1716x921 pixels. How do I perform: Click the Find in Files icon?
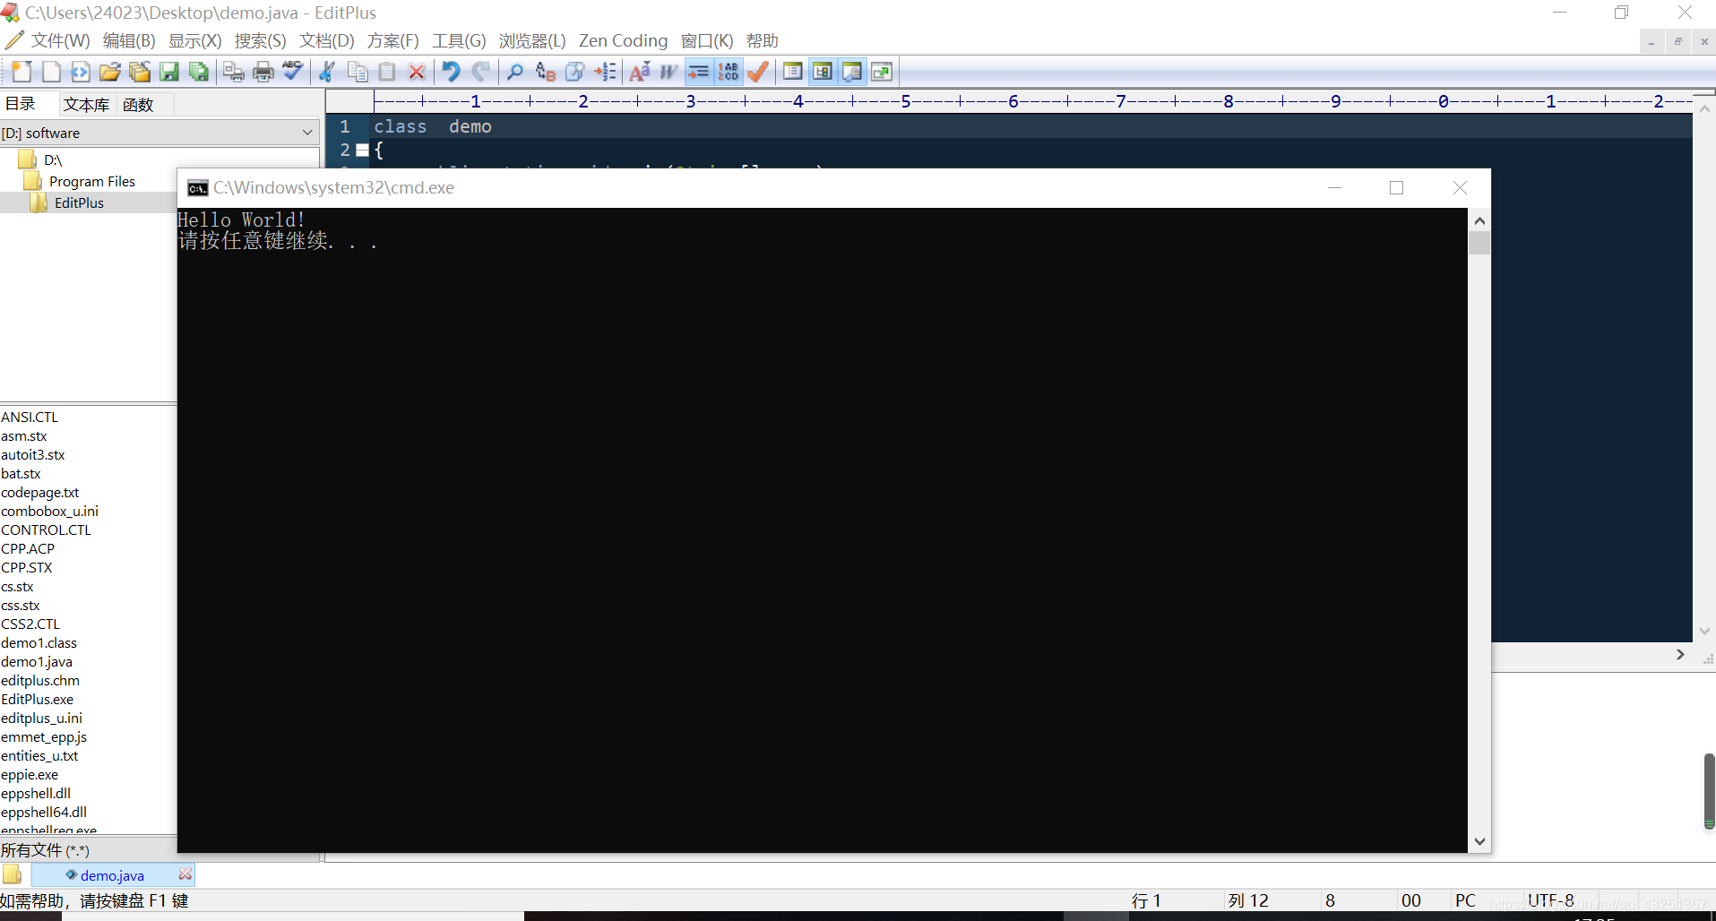pyautogui.click(x=574, y=72)
